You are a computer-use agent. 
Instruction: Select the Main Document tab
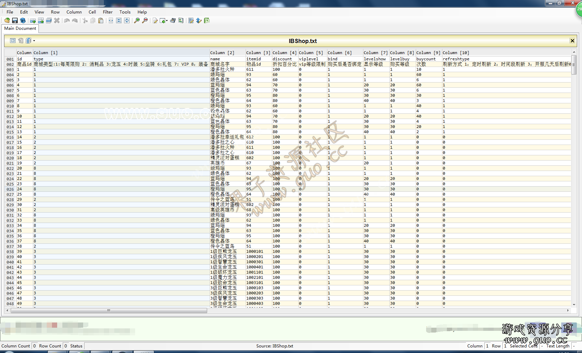20,28
